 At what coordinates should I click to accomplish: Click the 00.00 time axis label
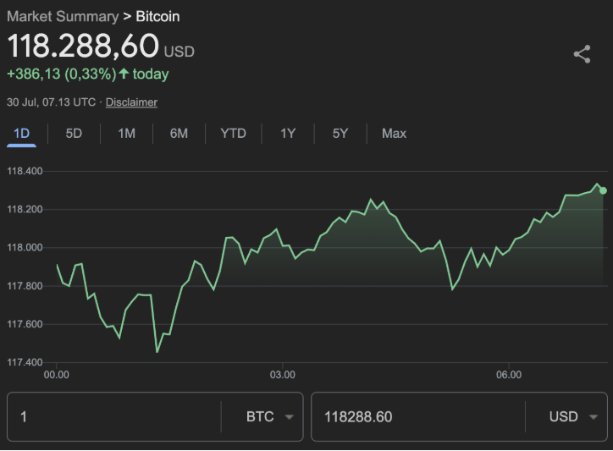click(56, 375)
